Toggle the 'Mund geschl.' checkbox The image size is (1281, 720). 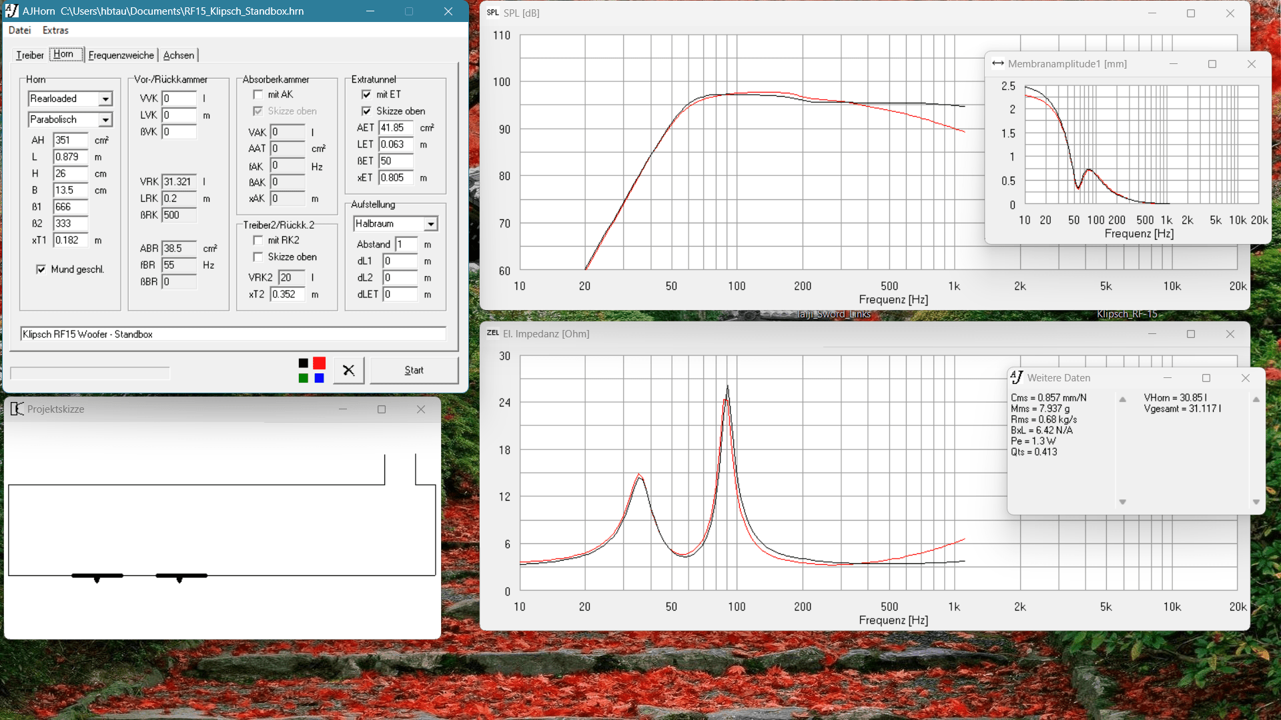41,269
